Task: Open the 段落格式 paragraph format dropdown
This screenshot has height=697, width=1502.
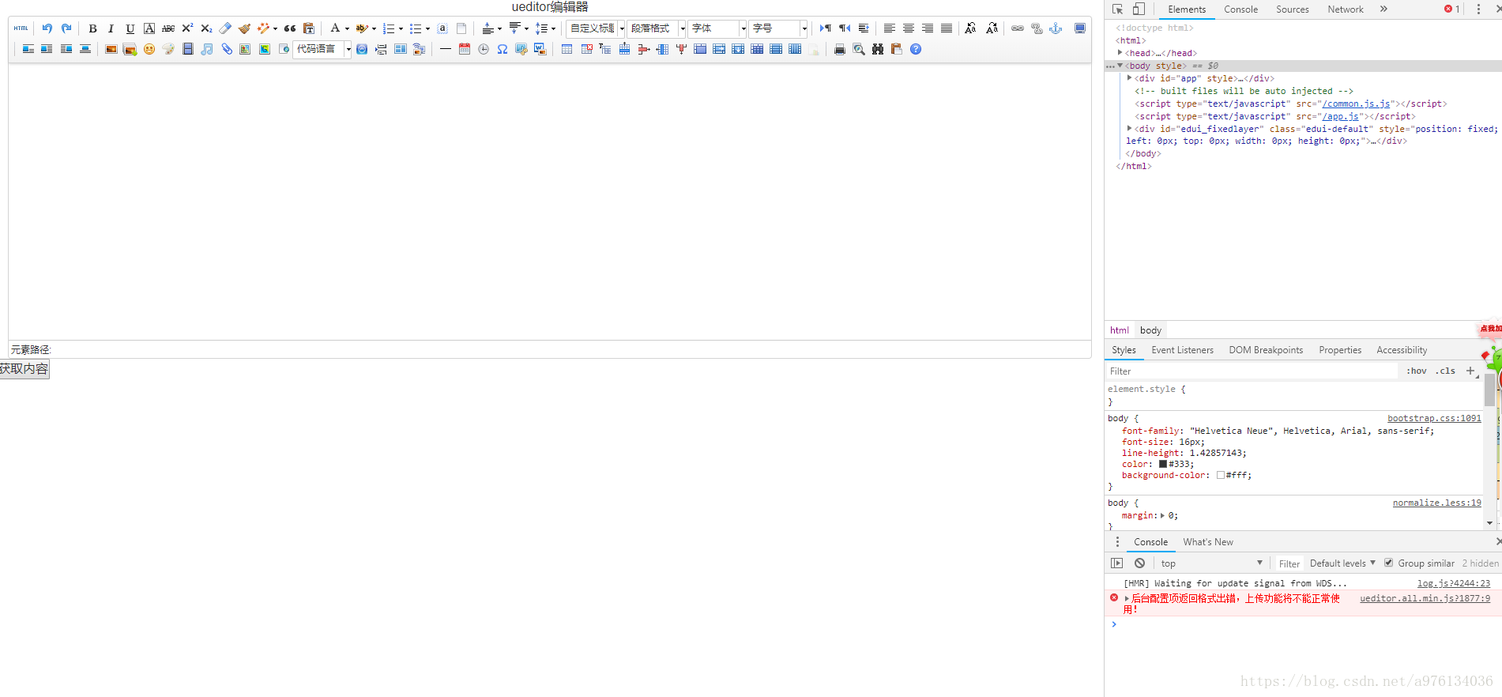Action: [x=657, y=28]
